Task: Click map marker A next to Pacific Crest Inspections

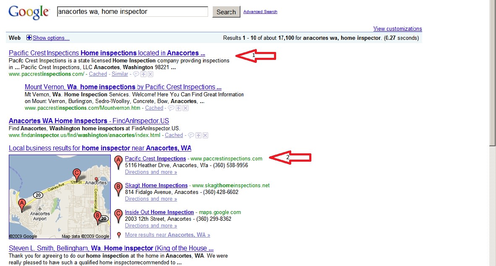Action: 118,160
